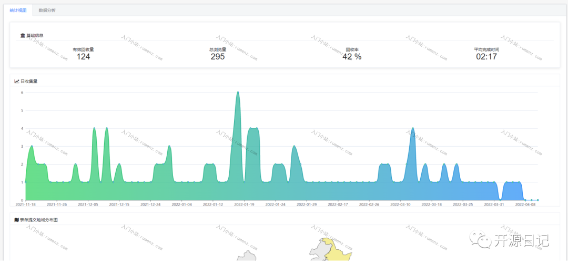Click the y-axis value 6
Viewport: 568px width, 265px height.
pos(22,93)
